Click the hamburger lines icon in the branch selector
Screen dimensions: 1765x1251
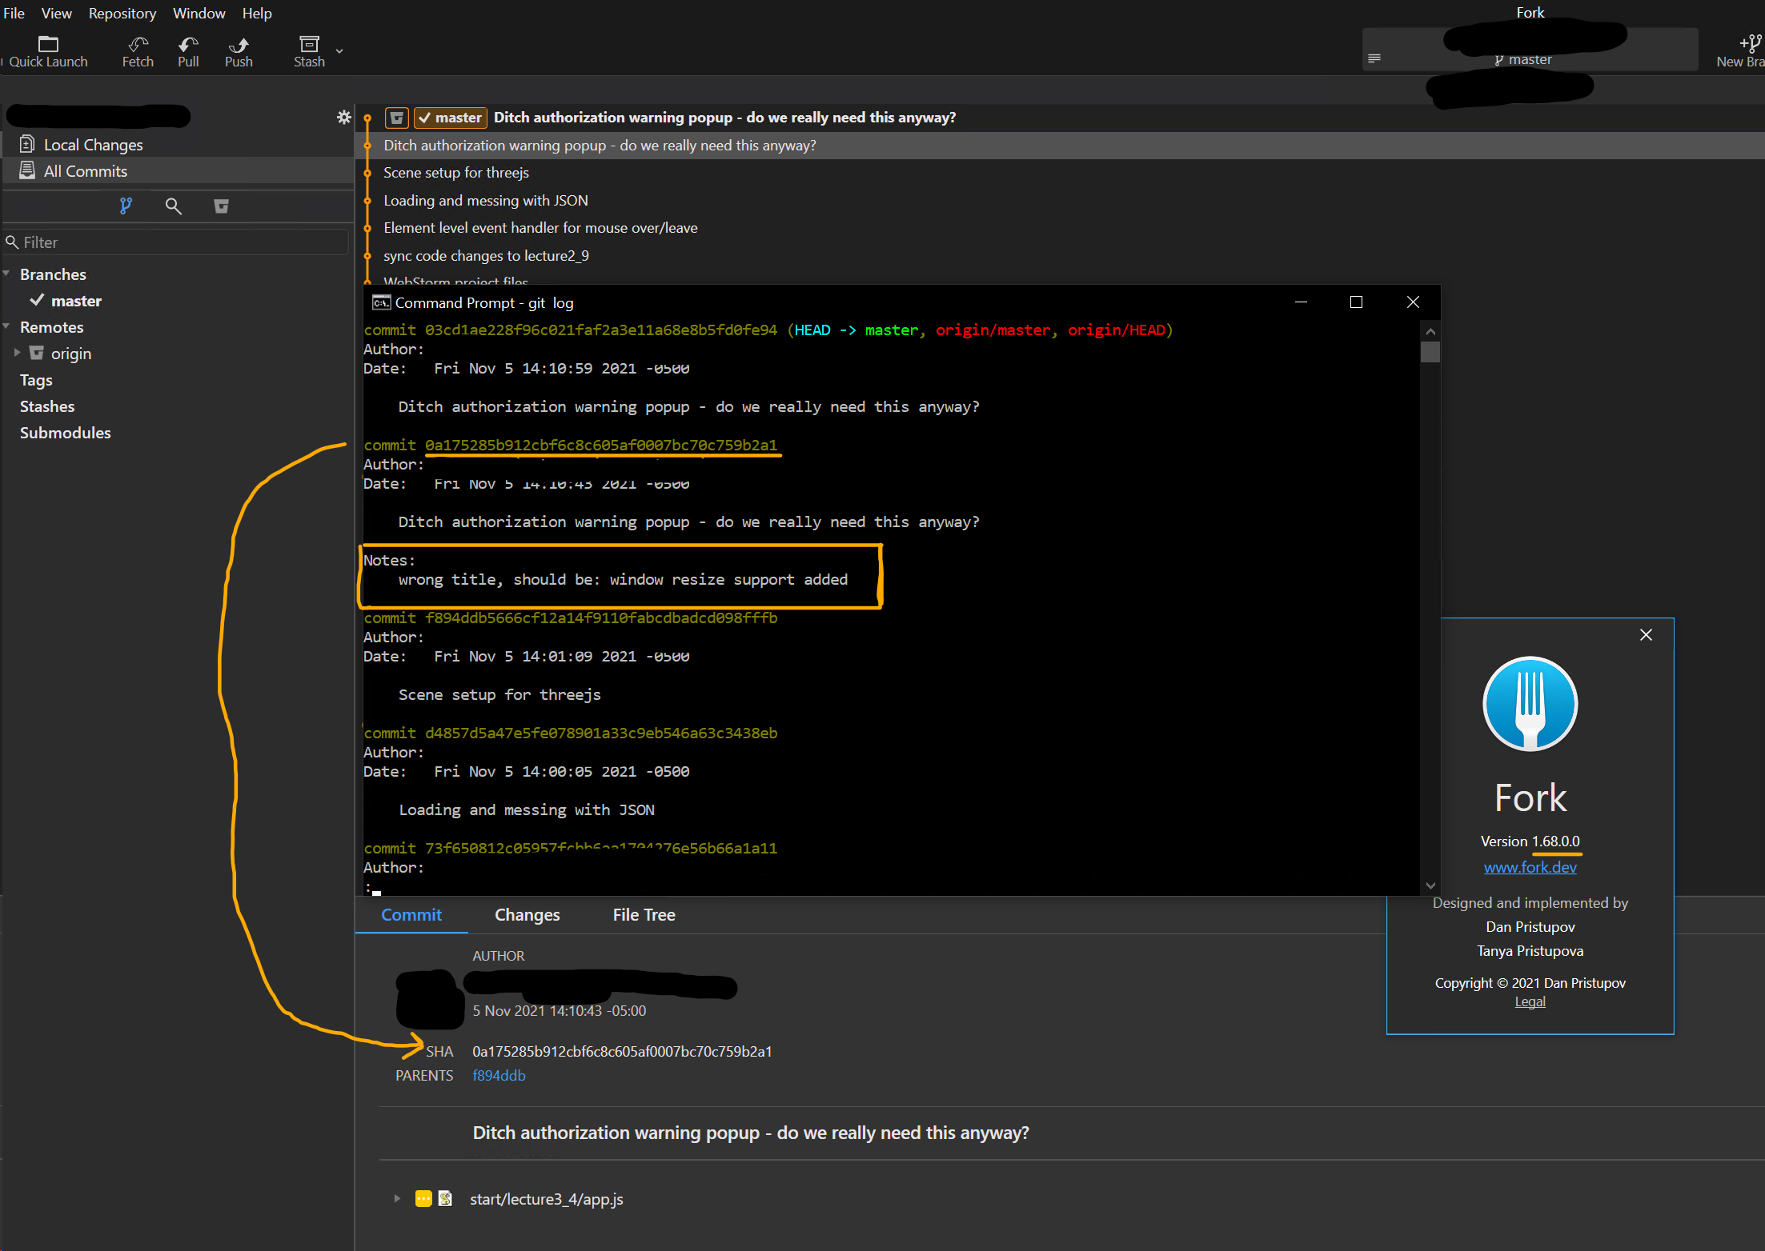tap(1374, 58)
